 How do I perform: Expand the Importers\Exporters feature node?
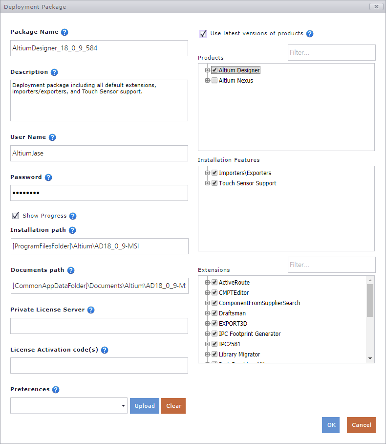point(208,173)
